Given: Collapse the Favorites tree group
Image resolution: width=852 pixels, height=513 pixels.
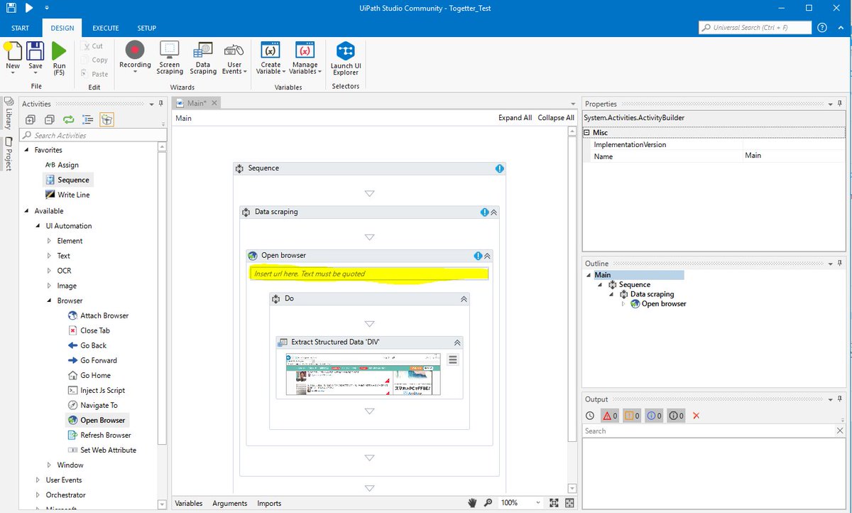Looking at the screenshot, I should tap(27, 150).
